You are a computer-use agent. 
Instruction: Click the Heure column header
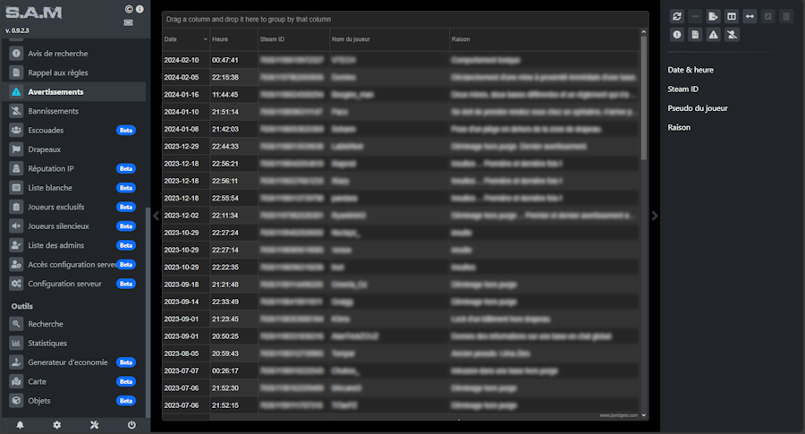pyautogui.click(x=231, y=39)
